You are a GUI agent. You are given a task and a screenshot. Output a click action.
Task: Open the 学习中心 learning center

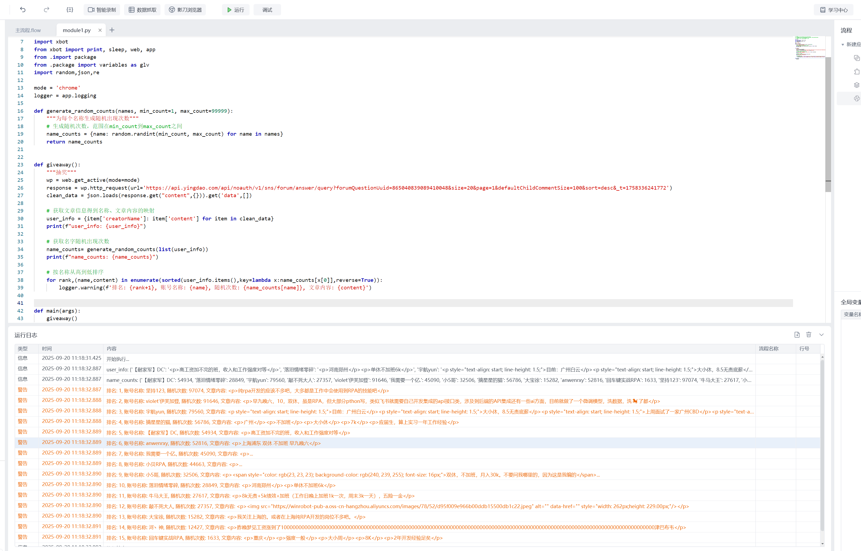(834, 10)
